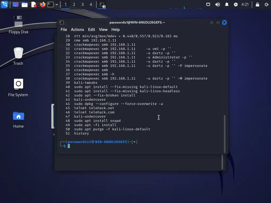This screenshot has width=271, height=203.
Task: Click the log out panel icon
Action: pyautogui.click(x=267, y=4)
